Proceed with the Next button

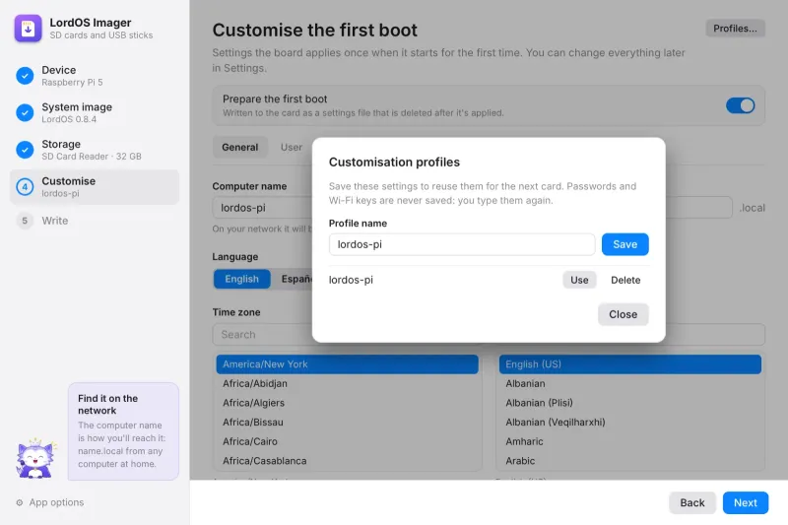click(746, 502)
